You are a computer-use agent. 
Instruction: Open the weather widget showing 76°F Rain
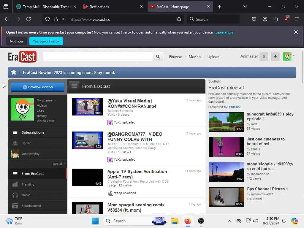pos(14,221)
